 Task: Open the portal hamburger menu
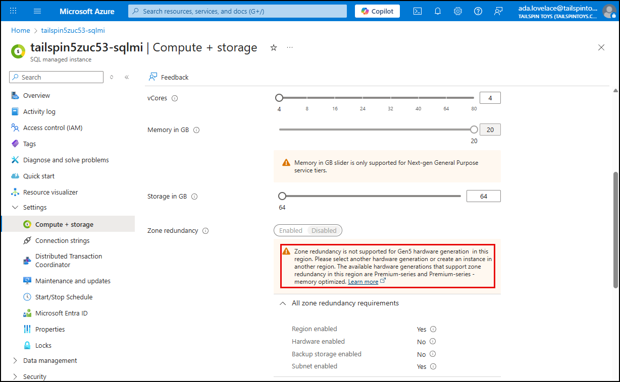[x=37, y=11]
